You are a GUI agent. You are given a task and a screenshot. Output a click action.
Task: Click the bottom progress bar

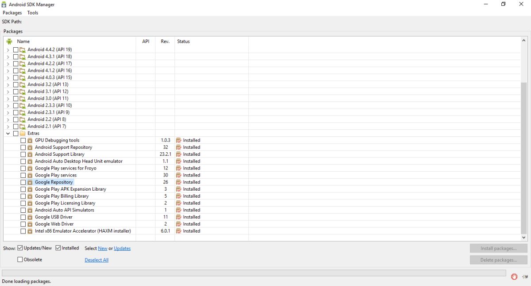254,273
